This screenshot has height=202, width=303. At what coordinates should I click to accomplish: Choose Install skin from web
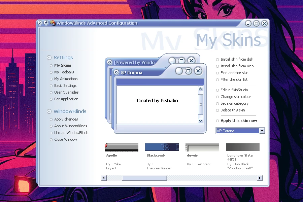tap(237, 66)
